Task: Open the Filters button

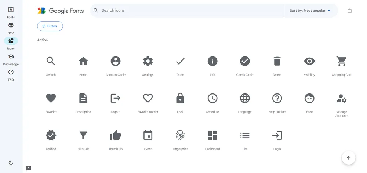Action: pyautogui.click(x=50, y=26)
